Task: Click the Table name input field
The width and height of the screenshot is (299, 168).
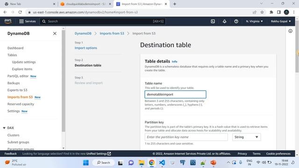Action: [x=175, y=94]
